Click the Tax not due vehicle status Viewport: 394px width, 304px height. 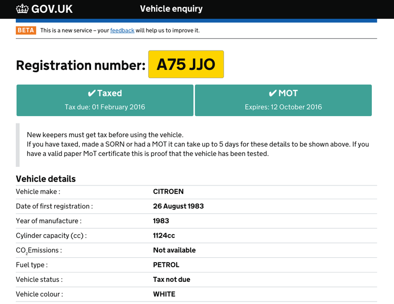coord(171,279)
